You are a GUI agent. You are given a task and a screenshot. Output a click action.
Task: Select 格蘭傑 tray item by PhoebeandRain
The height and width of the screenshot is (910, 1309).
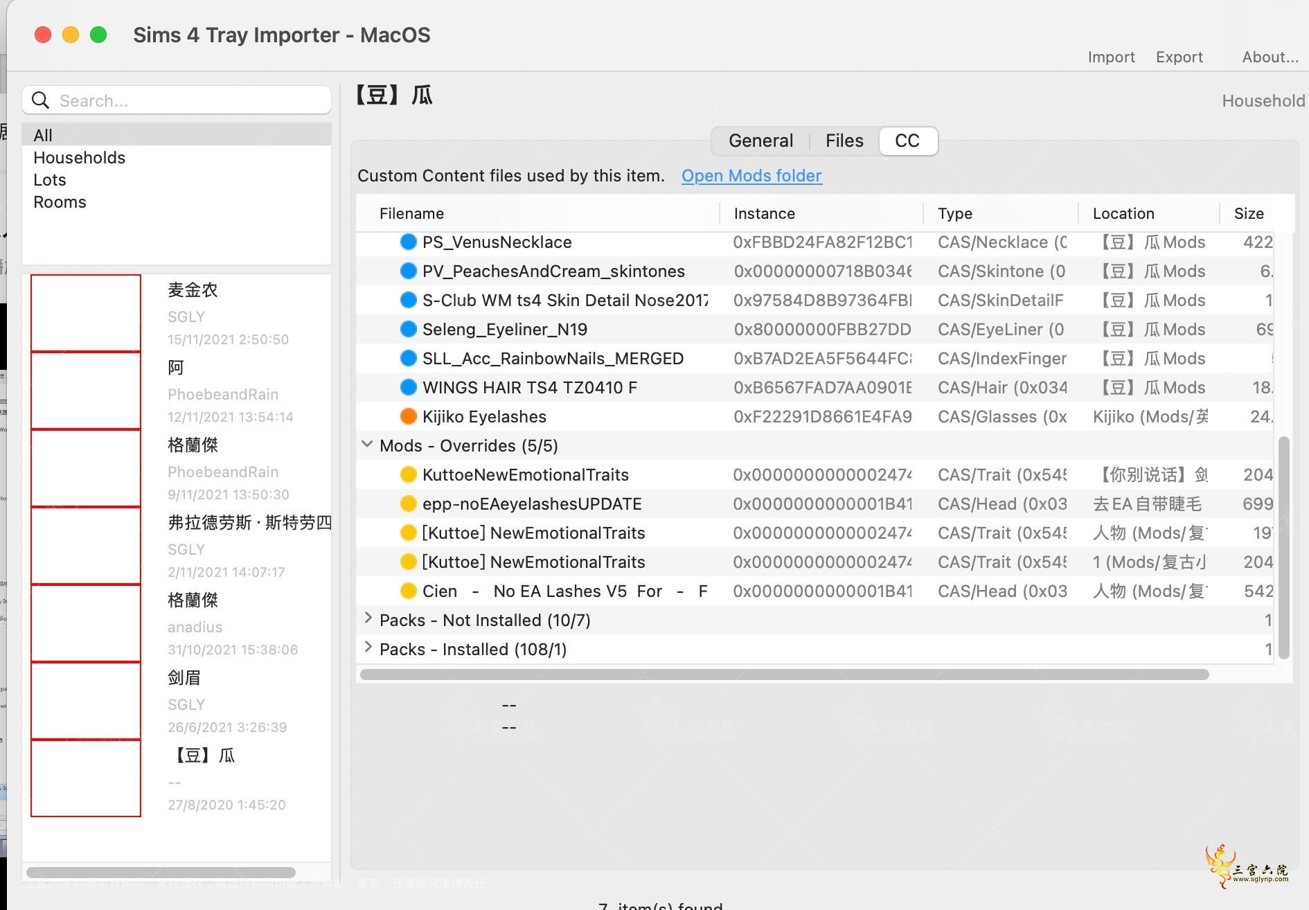click(177, 468)
